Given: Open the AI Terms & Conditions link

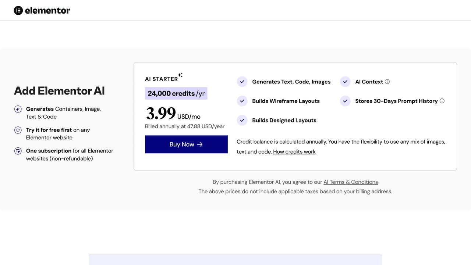Looking at the screenshot, I should (x=351, y=182).
